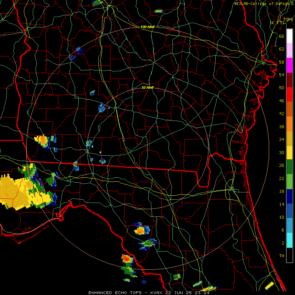Click the 'ENHANCED ECHO TOPS' caption text
This screenshot has width=295, height=295.
pyautogui.click(x=115, y=293)
